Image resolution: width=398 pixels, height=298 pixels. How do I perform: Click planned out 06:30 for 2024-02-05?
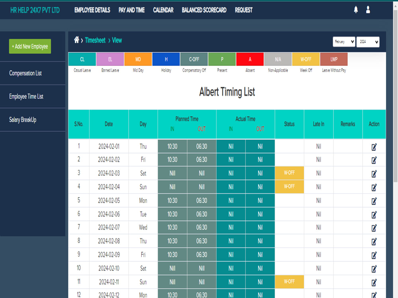(201, 200)
